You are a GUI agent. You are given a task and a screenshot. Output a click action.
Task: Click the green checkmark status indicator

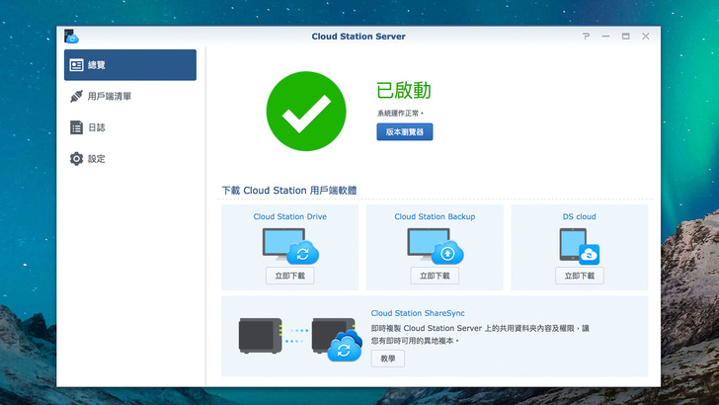tap(306, 112)
